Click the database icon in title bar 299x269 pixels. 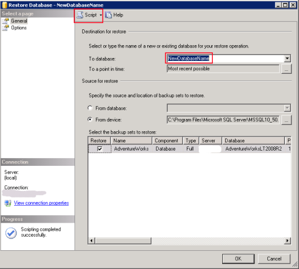pyautogui.click(x=4, y=5)
